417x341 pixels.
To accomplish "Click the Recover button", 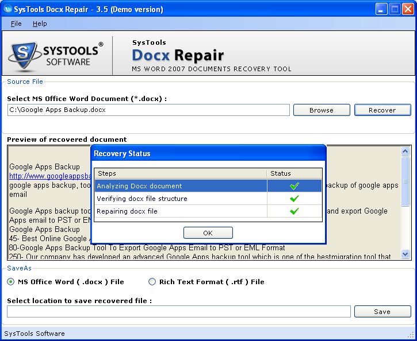I will click(x=382, y=110).
